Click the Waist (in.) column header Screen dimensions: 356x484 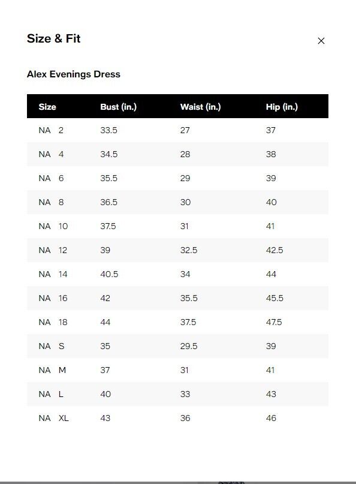201,107
